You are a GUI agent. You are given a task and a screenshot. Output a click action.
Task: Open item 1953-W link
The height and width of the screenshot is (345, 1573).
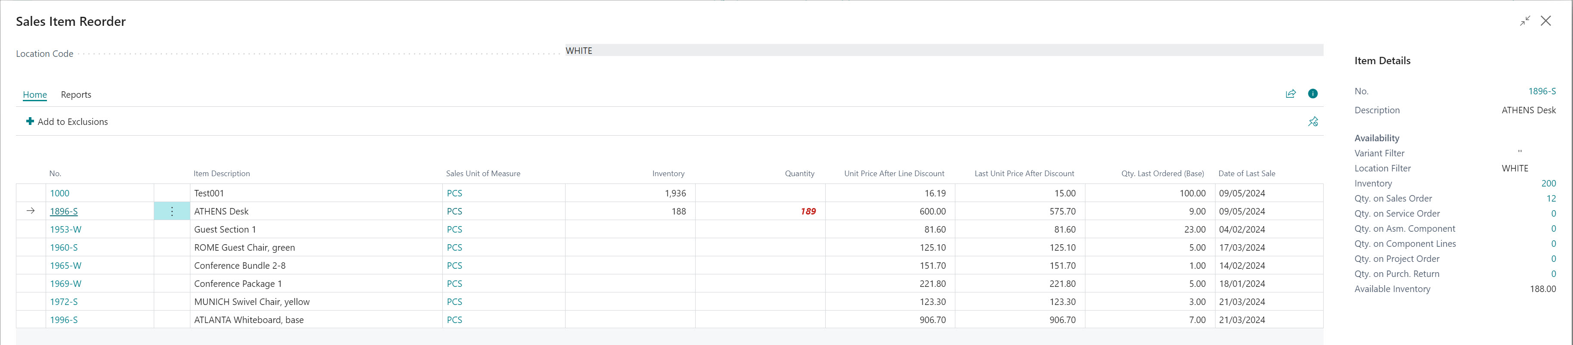(x=65, y=230)
